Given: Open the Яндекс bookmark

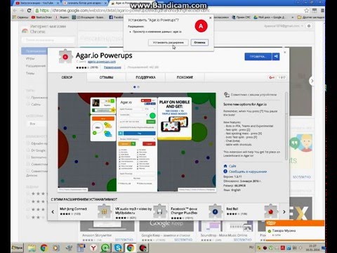Looking at the screenshot, I should point(62,18).
